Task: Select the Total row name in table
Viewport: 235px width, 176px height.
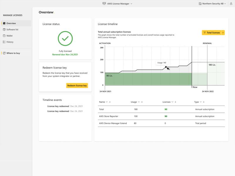Action: point(101,109)
